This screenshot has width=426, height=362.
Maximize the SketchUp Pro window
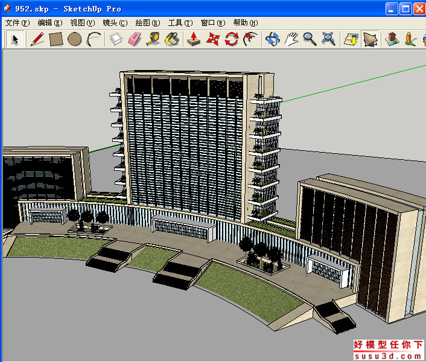(x=405, y=9)
